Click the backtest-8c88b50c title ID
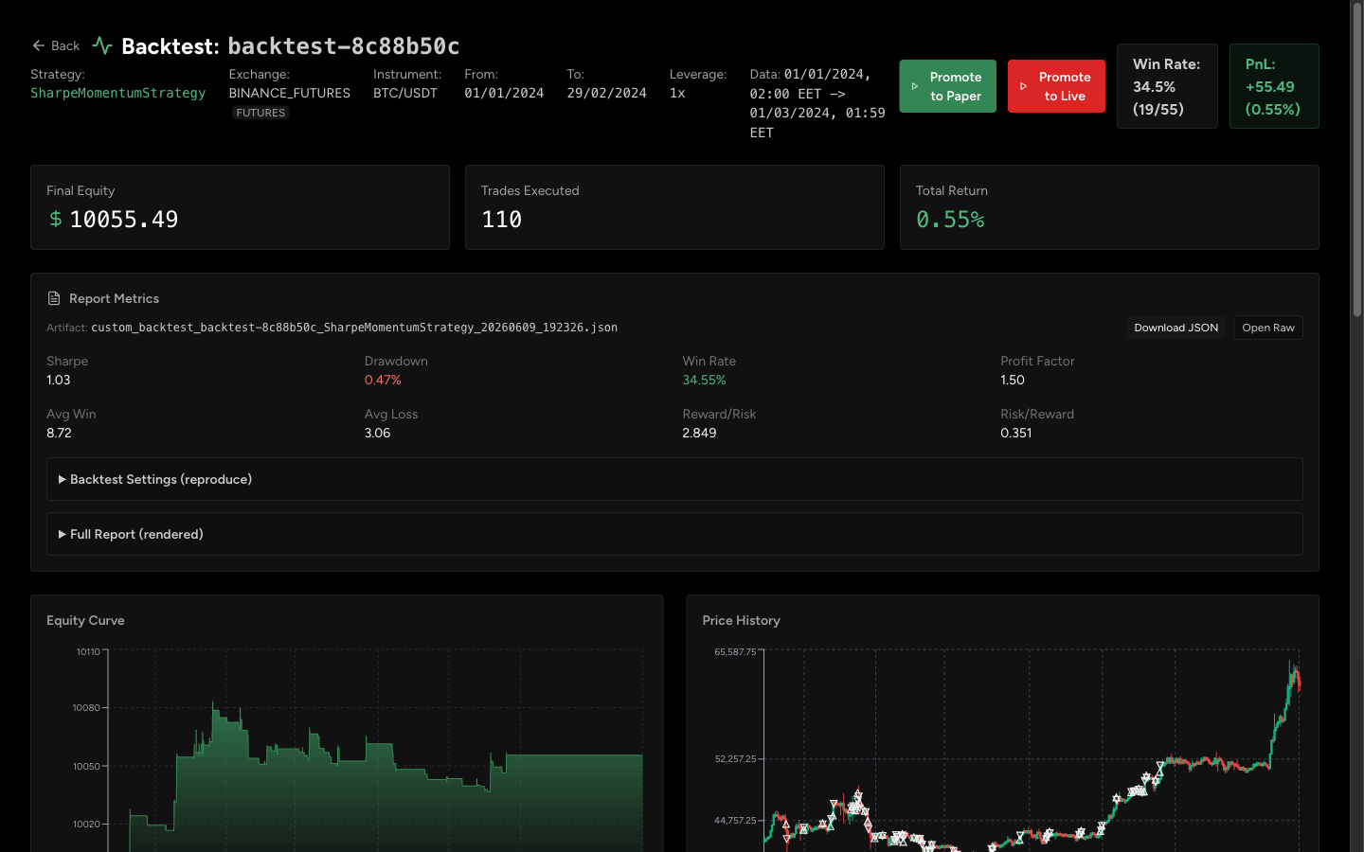This screenshot has width=1364, height=852. (x=344, y=45)
